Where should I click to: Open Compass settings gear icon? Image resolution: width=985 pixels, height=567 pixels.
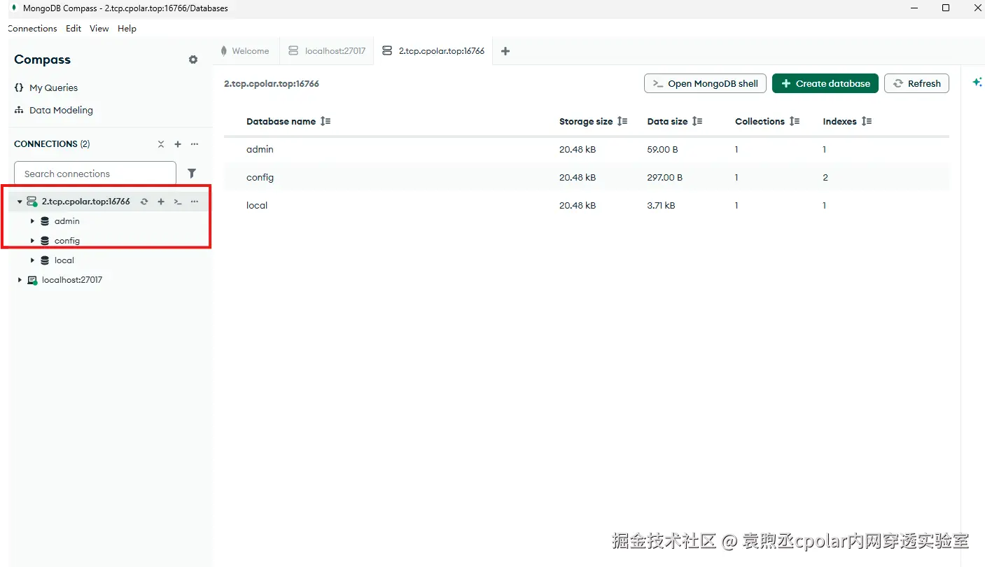[x=193, y=59]
